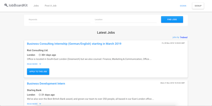
Task: Apply to the Business Consulting Internship job
Action: click(x=38, y=72)
